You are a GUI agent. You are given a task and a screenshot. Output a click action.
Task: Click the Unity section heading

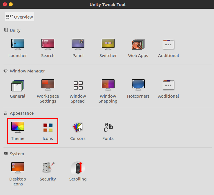[15, 30]
